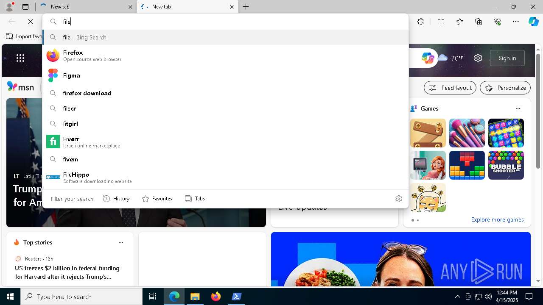Open the Harvard funding freeze story
Image resolution: width=543 pixels, height=305 pixels.
click(67, 272)
